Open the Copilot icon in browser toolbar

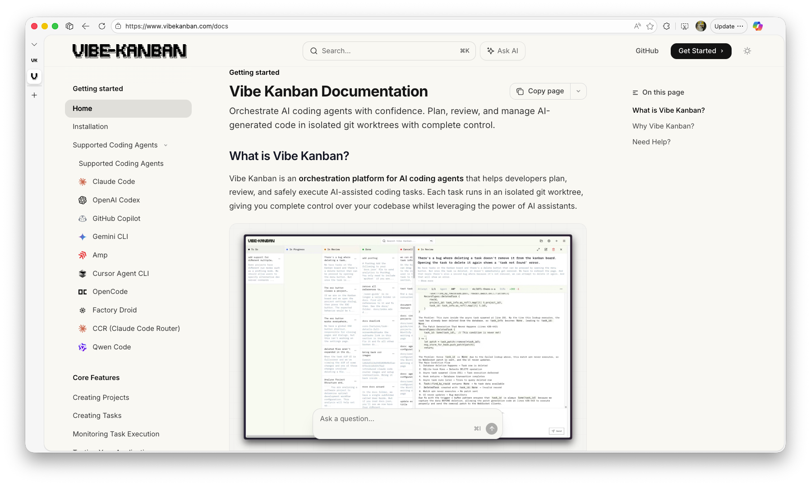coord(758,26)
